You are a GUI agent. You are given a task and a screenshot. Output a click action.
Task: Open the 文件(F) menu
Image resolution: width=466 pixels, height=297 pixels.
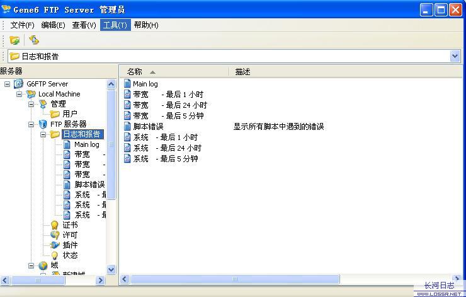(22, 25)
